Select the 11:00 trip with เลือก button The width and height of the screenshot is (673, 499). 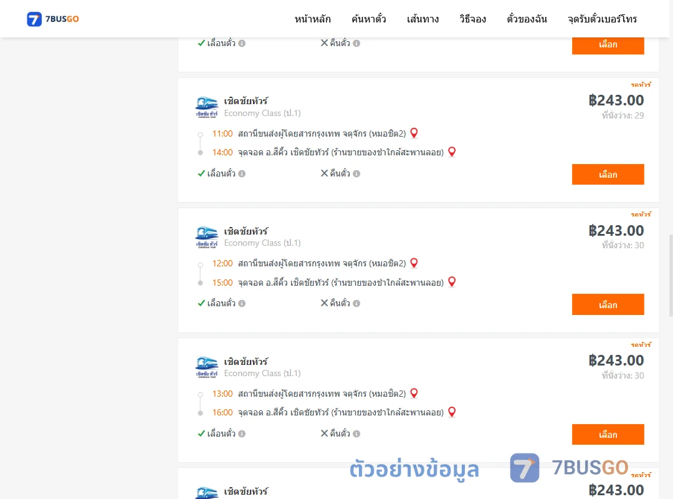pyautogui.click(x=608, y=175)
